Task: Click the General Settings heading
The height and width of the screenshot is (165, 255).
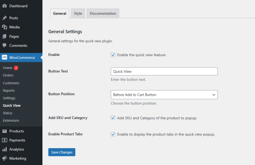Action: tap(65, 32)
